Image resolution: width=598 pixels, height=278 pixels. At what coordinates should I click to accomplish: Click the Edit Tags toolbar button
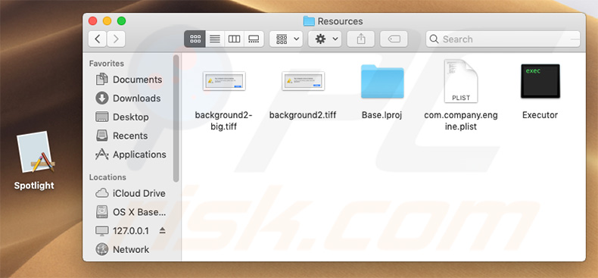click(394, 39)
